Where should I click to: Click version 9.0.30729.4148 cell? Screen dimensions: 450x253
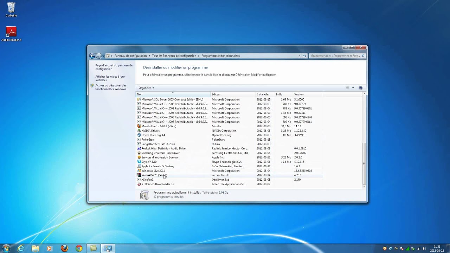click(x=303, y=117)
